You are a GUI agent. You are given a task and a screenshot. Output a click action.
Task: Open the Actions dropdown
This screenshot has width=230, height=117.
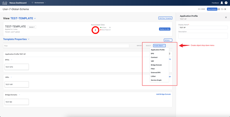pyautogui.click(x=168, y=40)
